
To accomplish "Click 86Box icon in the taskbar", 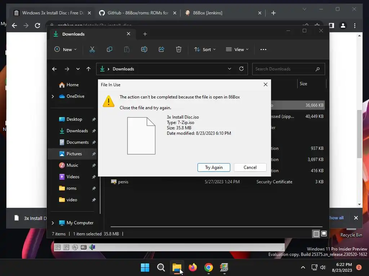I will [x=224, y=267].
